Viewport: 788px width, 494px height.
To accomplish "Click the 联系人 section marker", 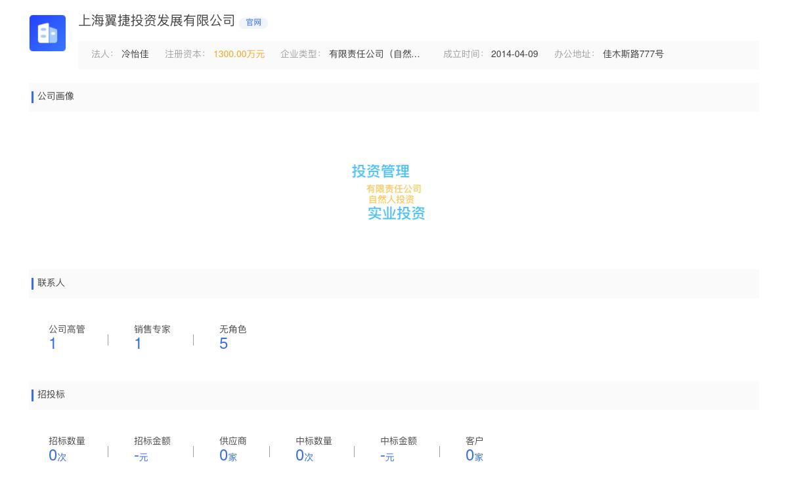I will [x=51, y=283].
